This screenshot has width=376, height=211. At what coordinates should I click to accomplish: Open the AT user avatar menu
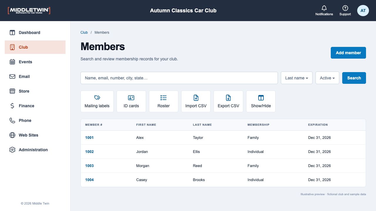coord(363,11)
